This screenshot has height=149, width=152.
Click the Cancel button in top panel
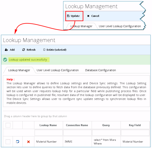pyautogui.click(x=93, y=16)
